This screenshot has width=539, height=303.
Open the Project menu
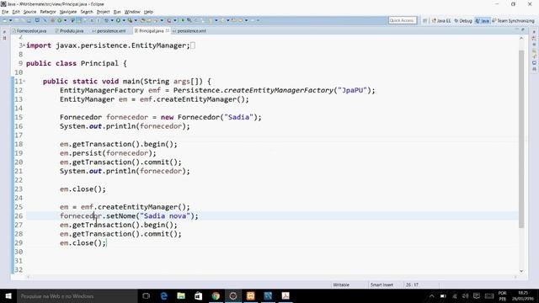(x=103, y=12)
